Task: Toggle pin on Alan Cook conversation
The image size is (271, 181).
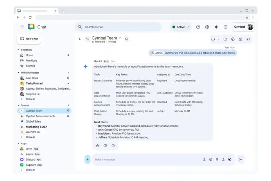Action: [68, 78]
